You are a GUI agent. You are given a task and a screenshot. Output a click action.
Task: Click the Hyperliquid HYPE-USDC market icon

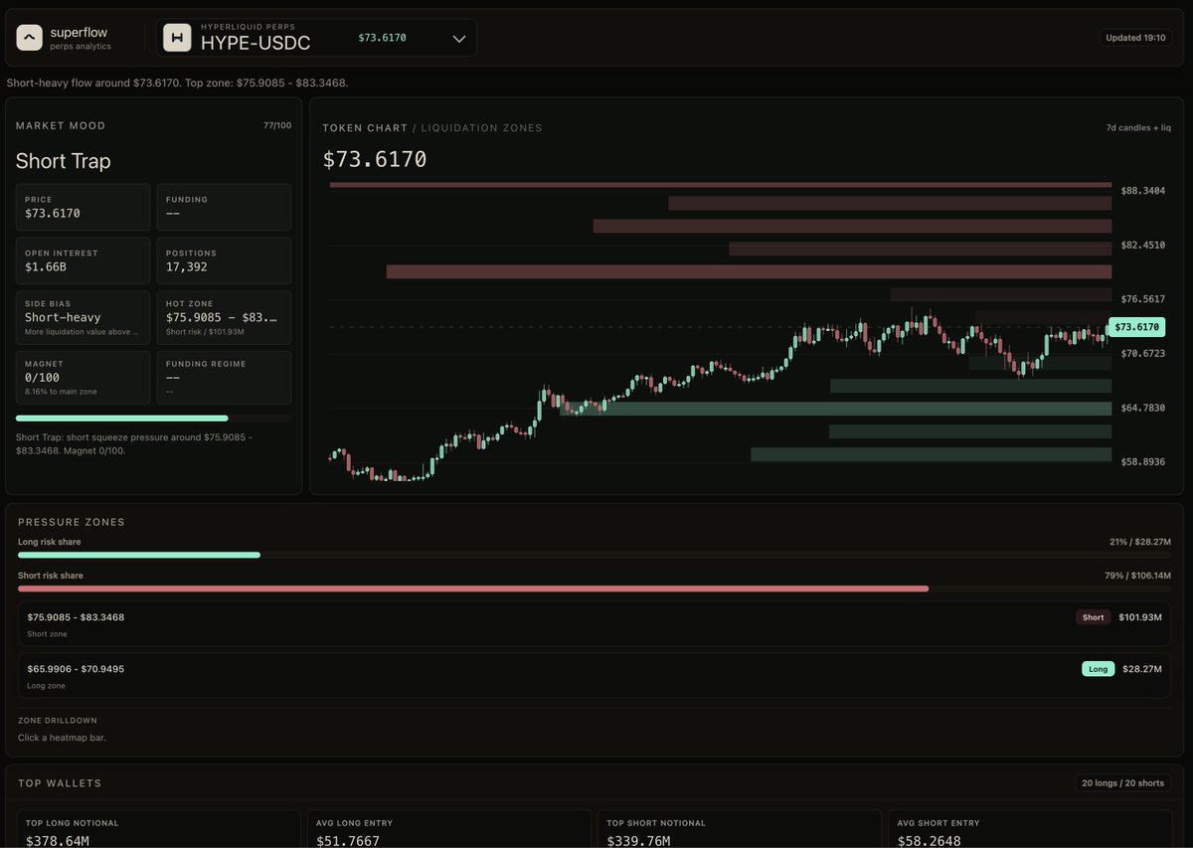tap(177, 38)
